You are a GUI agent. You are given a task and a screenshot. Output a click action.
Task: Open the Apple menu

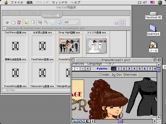[6, 2]
